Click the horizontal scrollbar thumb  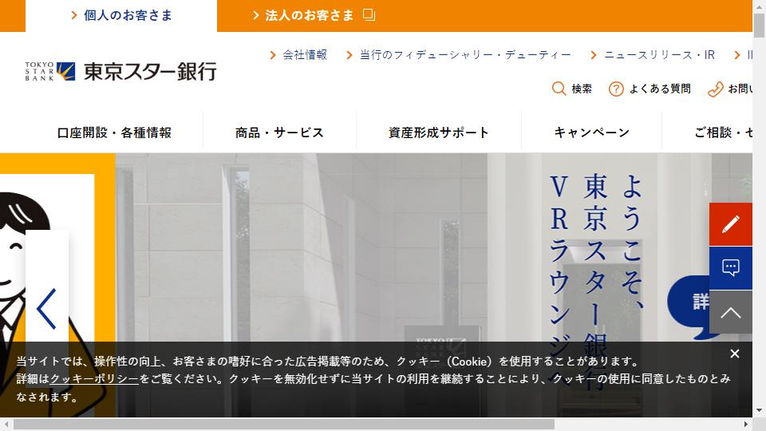[284, 424]
